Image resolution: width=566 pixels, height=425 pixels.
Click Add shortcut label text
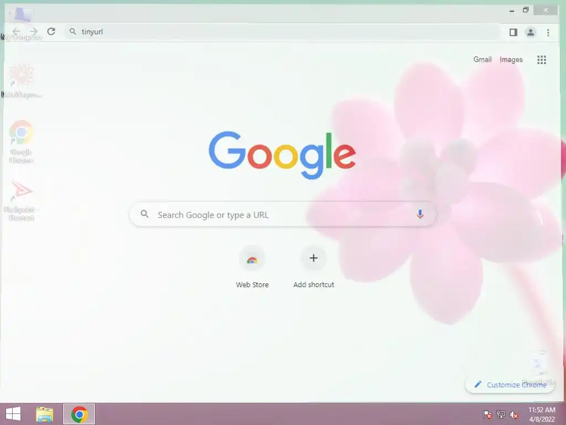click(x=313, y=285)
